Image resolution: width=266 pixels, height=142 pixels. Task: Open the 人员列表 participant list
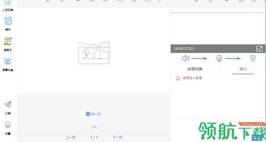[8, 6]
